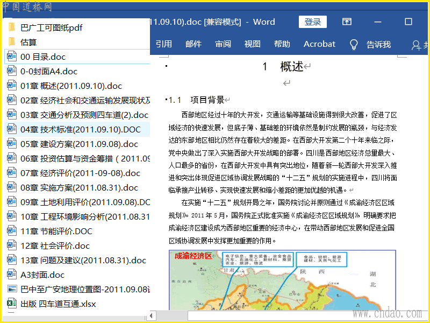This screenshot has width=430, height=323.
Task: Click the Share person icon
Action: 416,45
